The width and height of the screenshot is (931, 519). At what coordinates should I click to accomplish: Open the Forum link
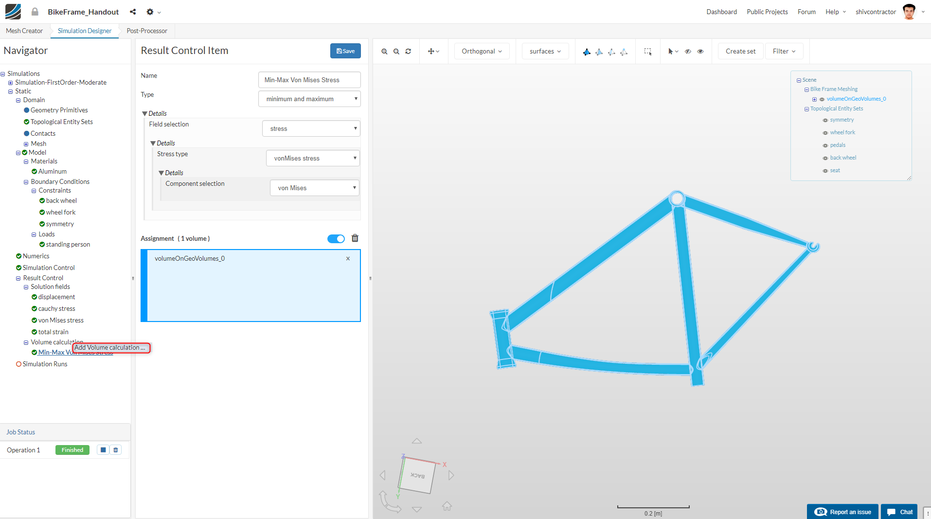coord(806,12)
